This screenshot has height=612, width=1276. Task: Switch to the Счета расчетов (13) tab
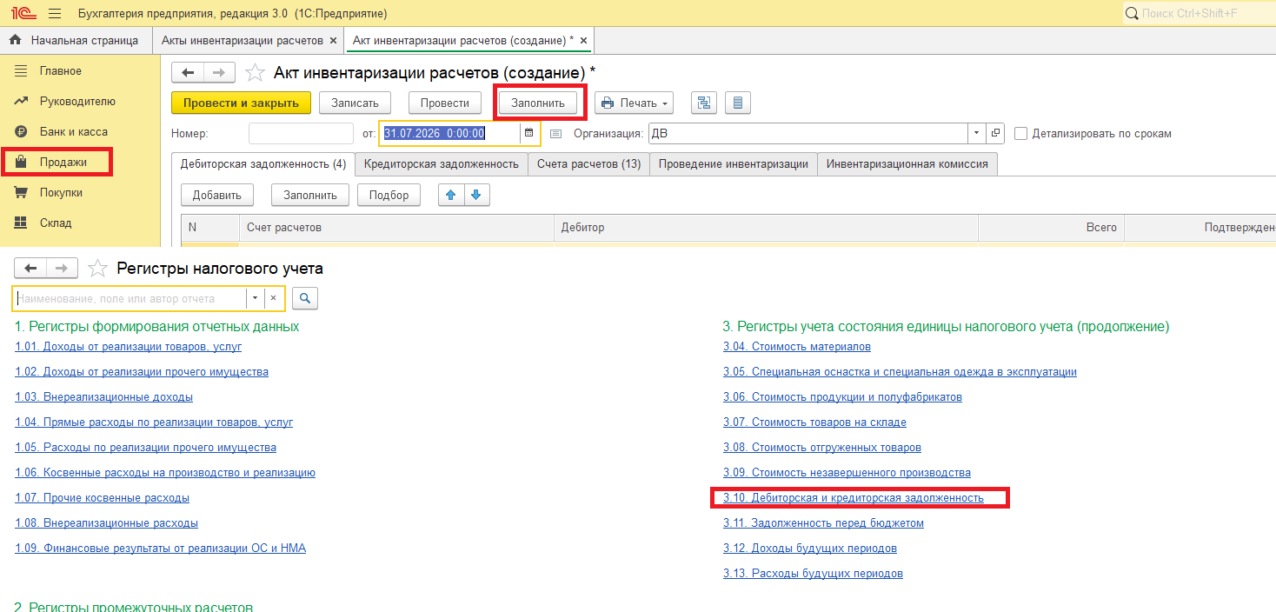pyautogui.click(x=588, y=163)
